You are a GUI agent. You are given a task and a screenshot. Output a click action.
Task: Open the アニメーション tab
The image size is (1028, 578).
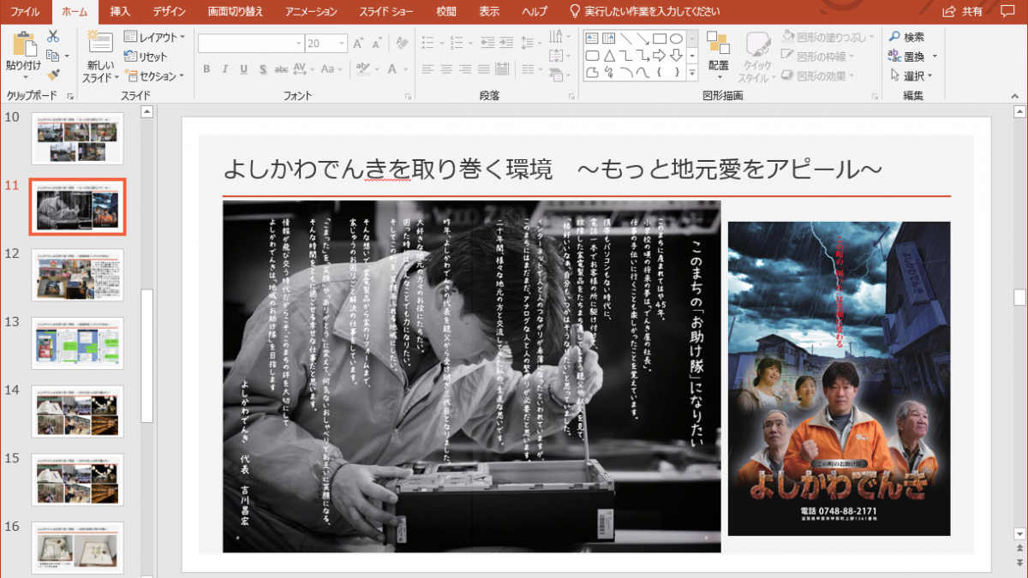point(306,11)
